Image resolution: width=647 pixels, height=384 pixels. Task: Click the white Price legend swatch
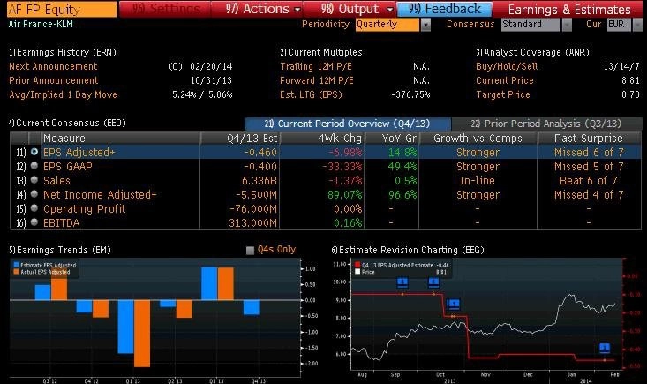pyautogui.click(x=357, y=272)
